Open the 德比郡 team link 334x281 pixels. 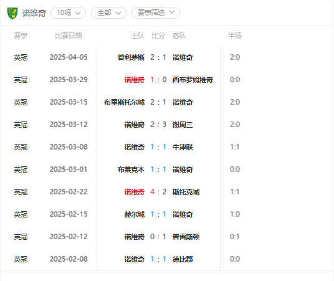(183, 259)
